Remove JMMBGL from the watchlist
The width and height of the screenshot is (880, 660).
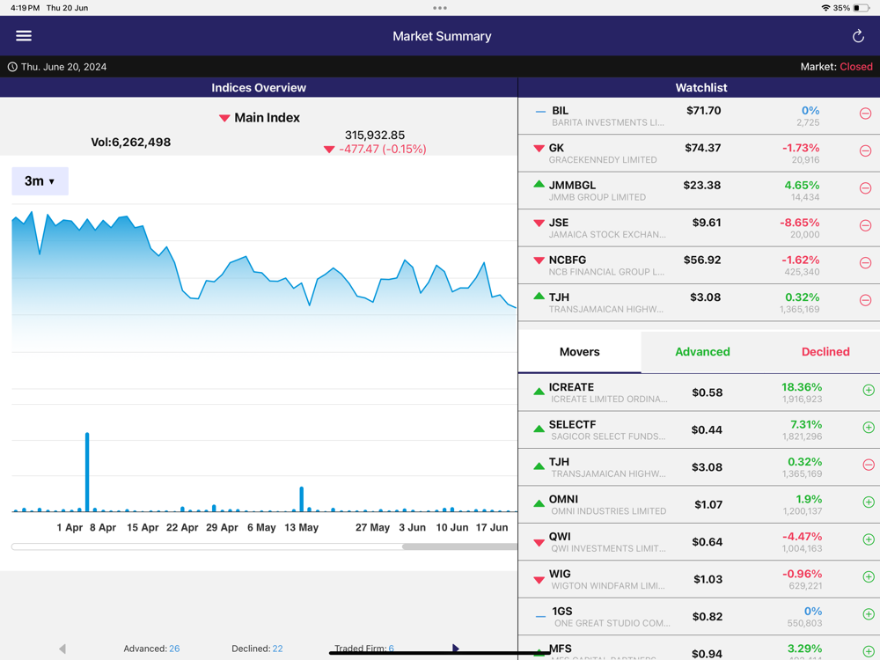[865, 188]
